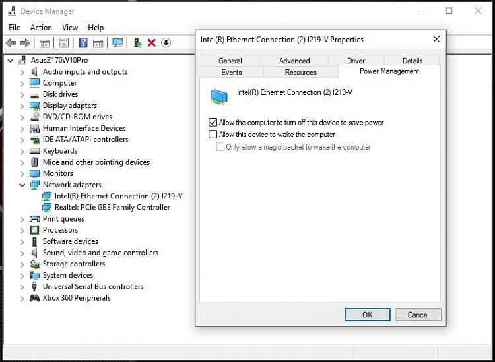
Task: Switch to the Resources tab
Action: tap(300, 72)
